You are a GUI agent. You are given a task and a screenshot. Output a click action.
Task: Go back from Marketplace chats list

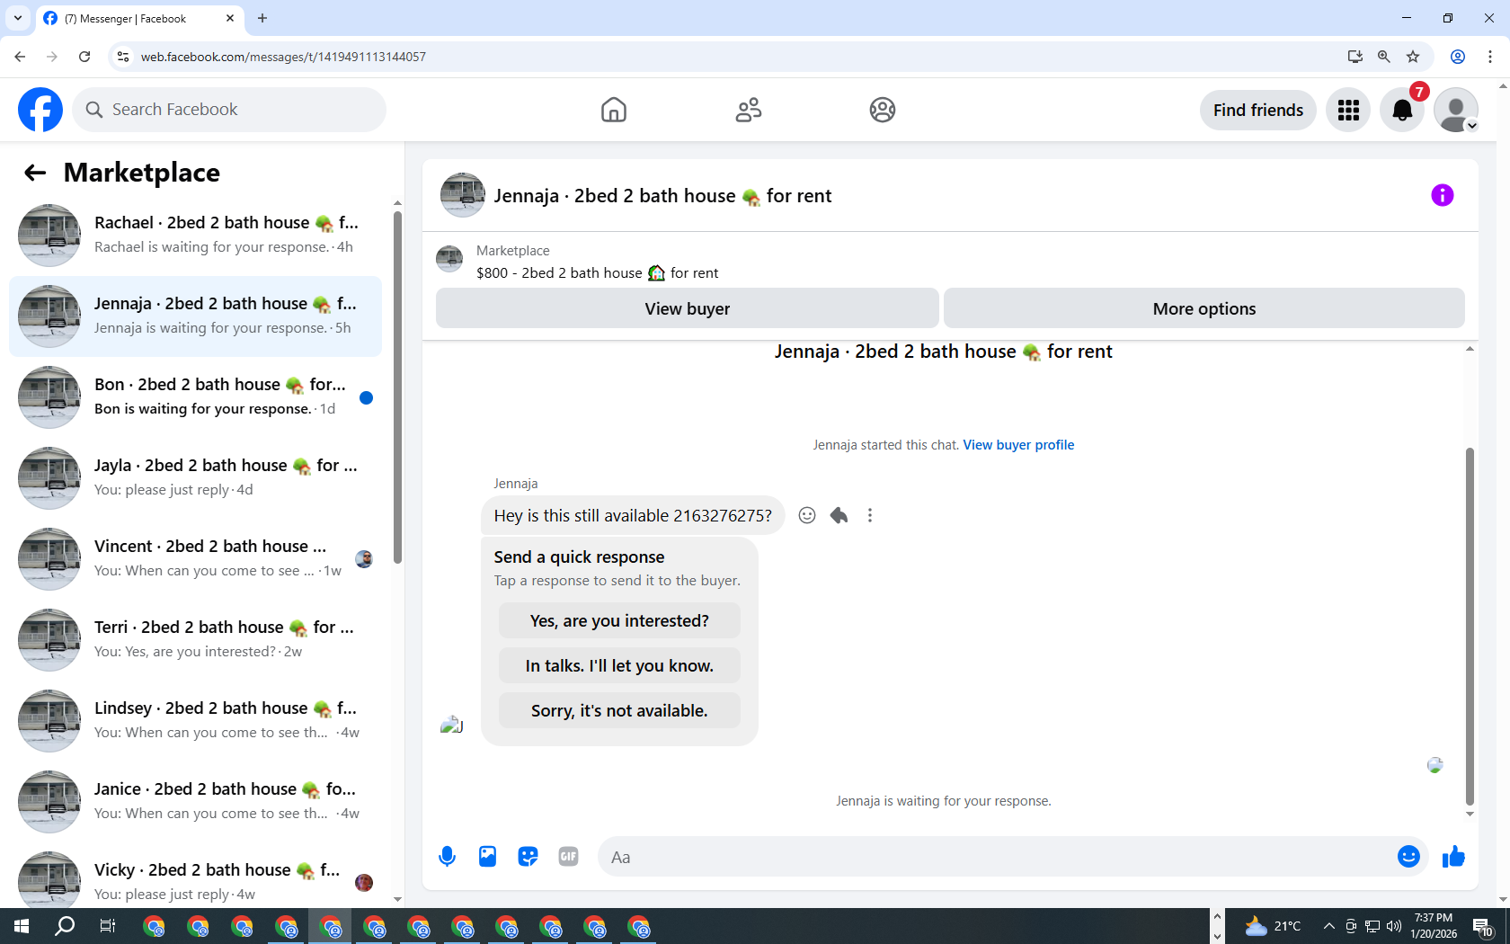(35, 173)
